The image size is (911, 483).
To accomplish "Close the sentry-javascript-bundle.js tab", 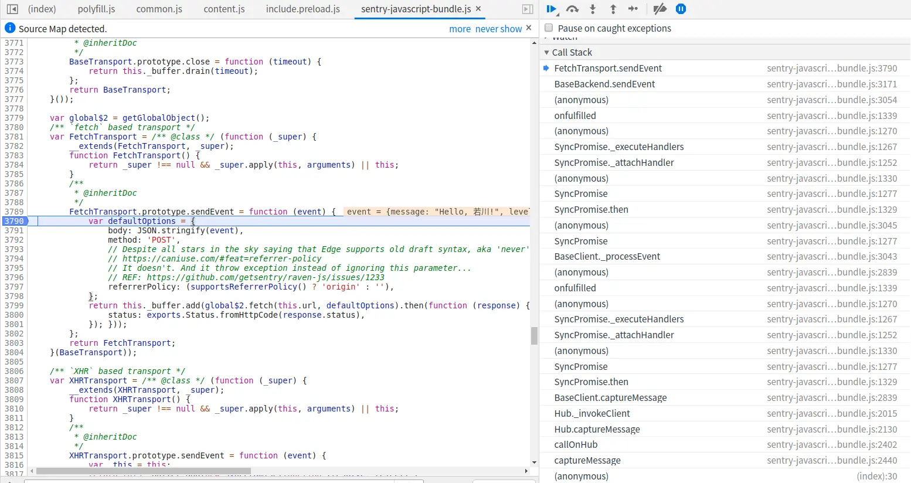I will pyautogui.click(x=478, y=9).
